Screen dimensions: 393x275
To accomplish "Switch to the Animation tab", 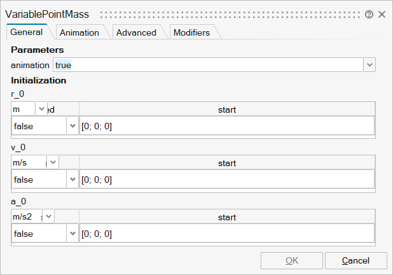I will coord(79,32).
